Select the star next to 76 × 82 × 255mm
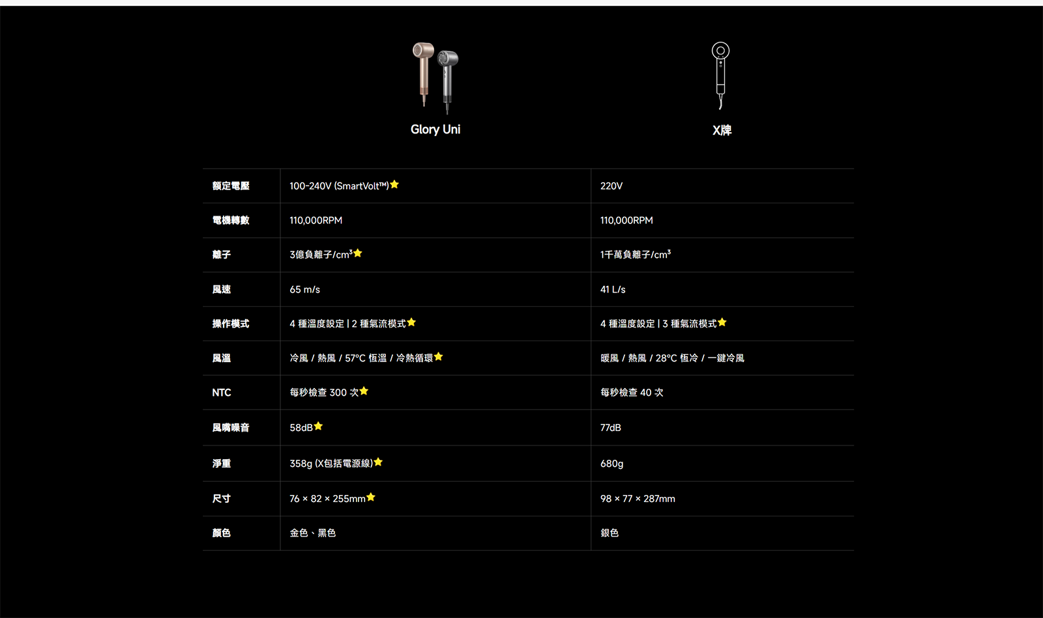The height and width of the screenshot is (618, 1043). [x=371, y=497]
